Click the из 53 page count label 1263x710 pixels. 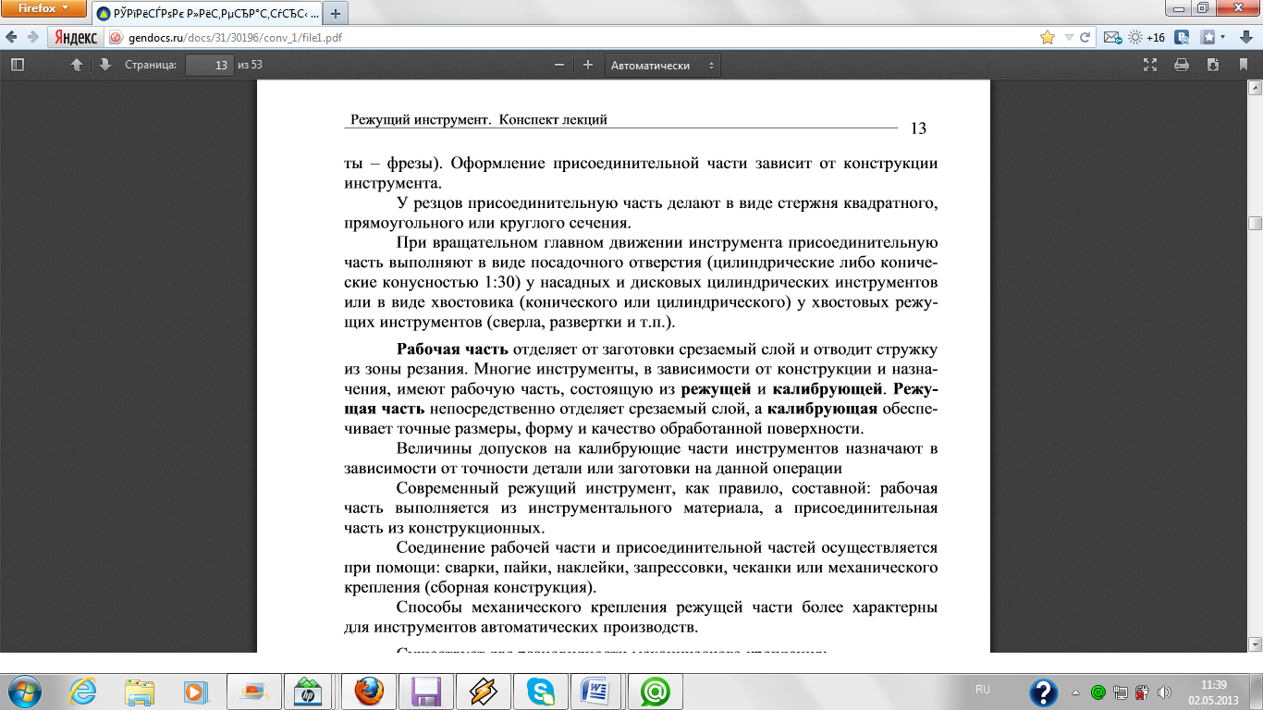tap(251, 65)
